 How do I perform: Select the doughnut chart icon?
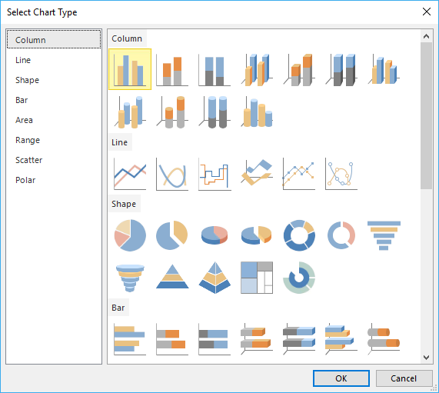click(299, 235)
